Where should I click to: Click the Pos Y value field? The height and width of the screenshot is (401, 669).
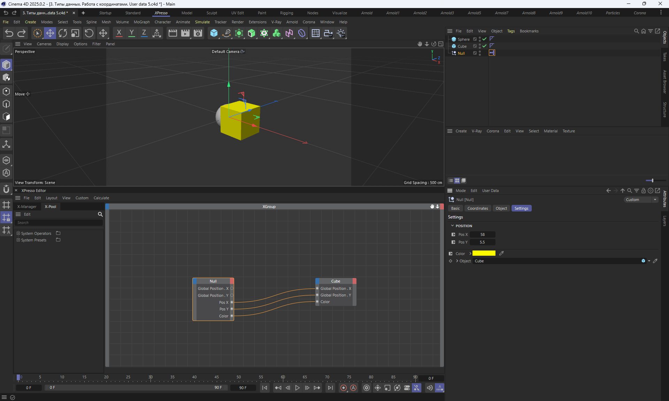click(x=482, y=242)
